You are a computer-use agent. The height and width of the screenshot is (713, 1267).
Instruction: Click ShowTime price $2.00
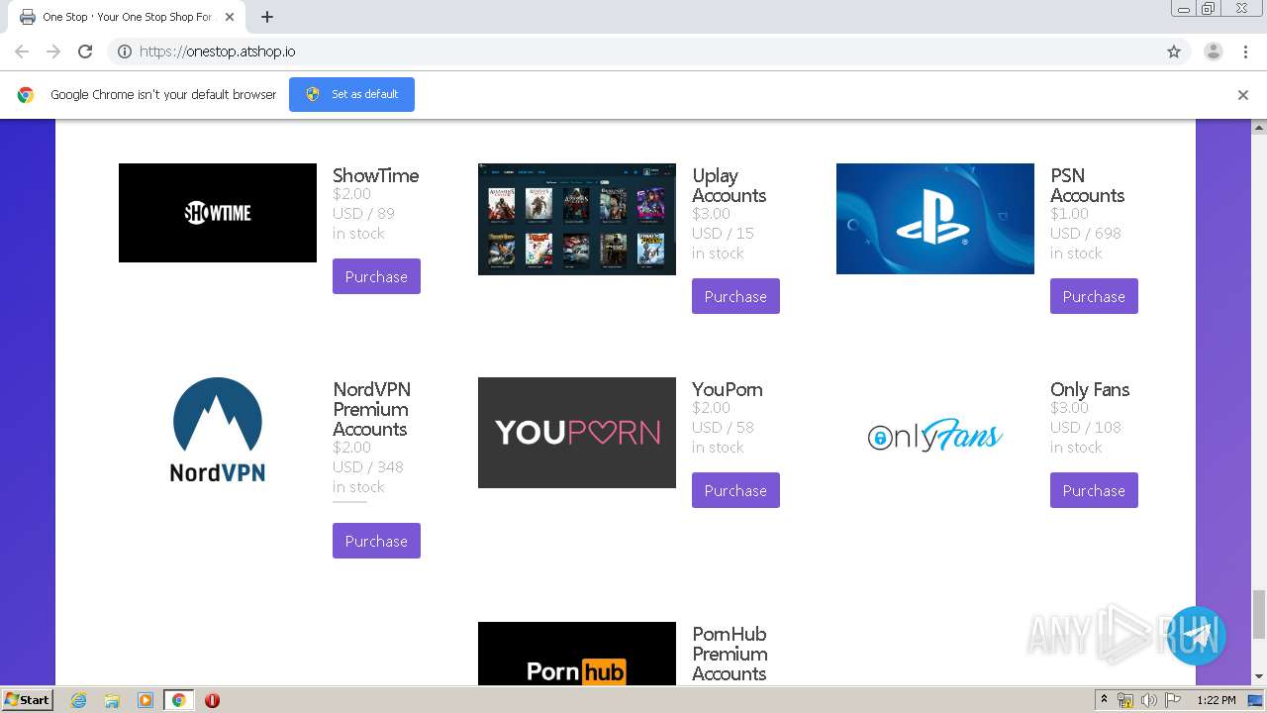(x=352, y=194)
